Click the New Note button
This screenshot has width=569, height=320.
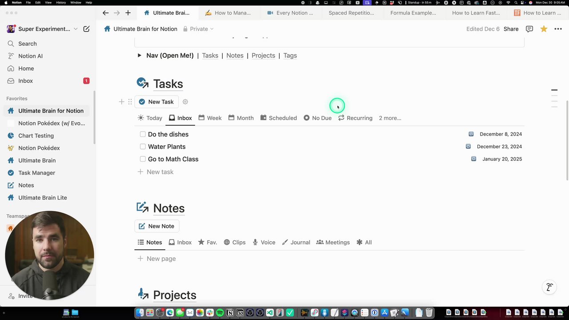[156, 226]
